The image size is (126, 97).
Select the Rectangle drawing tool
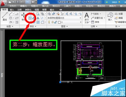click(x=17, y=18)
